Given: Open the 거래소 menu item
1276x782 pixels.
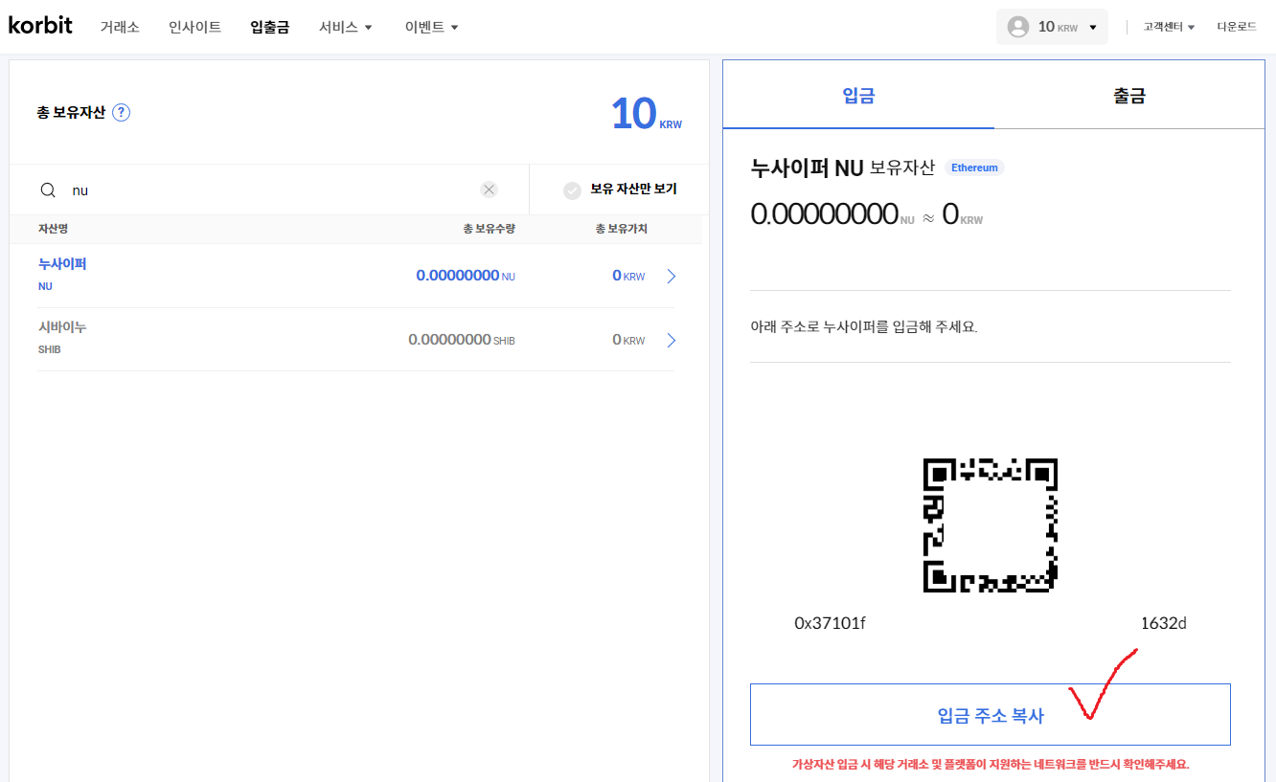Looking at the screenshot, I should [x=120, y=27].
